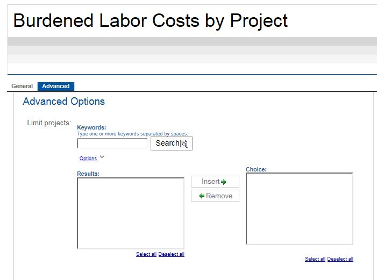Click the magnifier icon on the Search button
The image size is (377, 280).
point(184,143)
